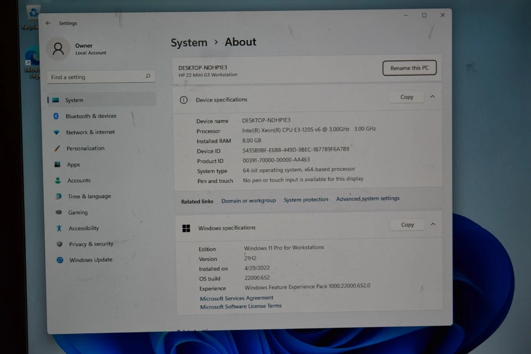Copy the Device specifications details

(407, 96)
